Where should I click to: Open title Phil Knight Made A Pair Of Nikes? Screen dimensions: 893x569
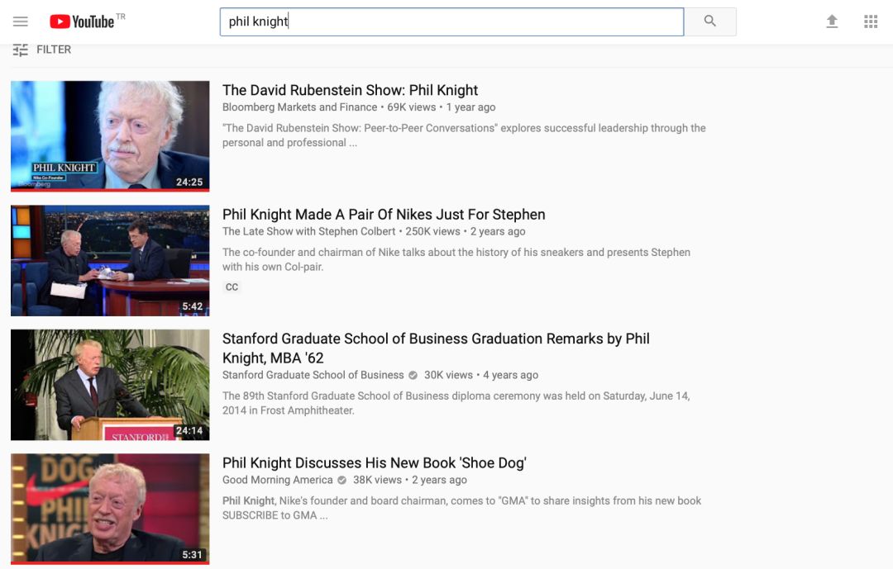[384, 215]
